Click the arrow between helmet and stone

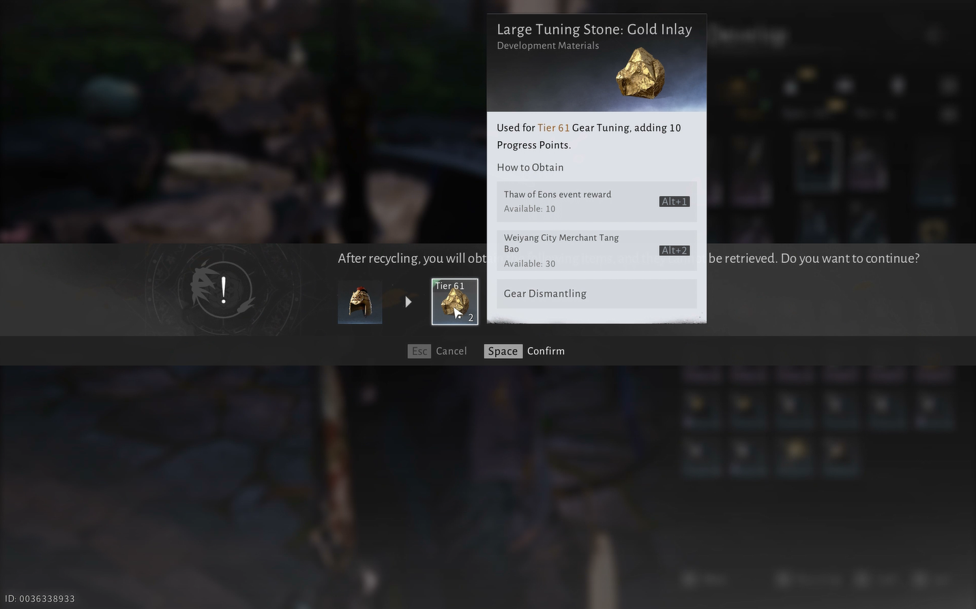pyautogui.click(x=408, y=302)
